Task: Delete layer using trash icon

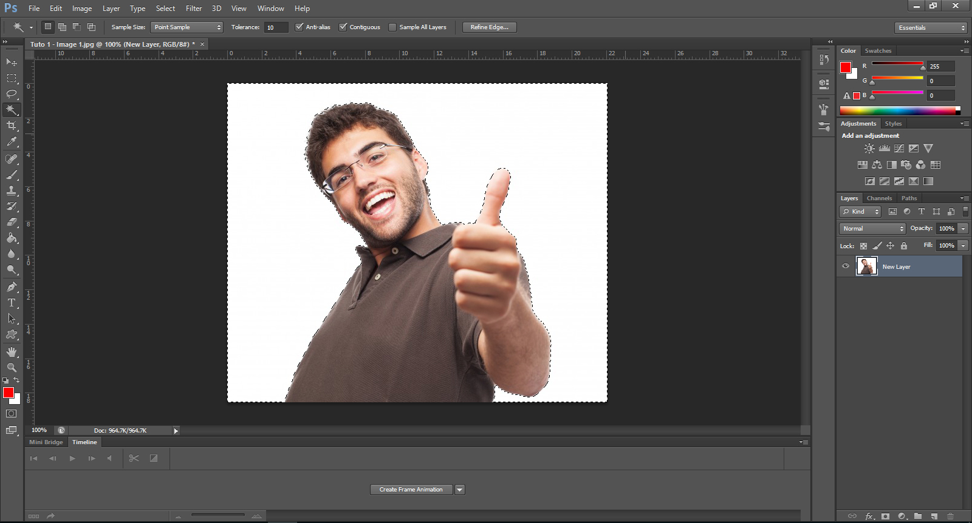Action: (951, 516)
